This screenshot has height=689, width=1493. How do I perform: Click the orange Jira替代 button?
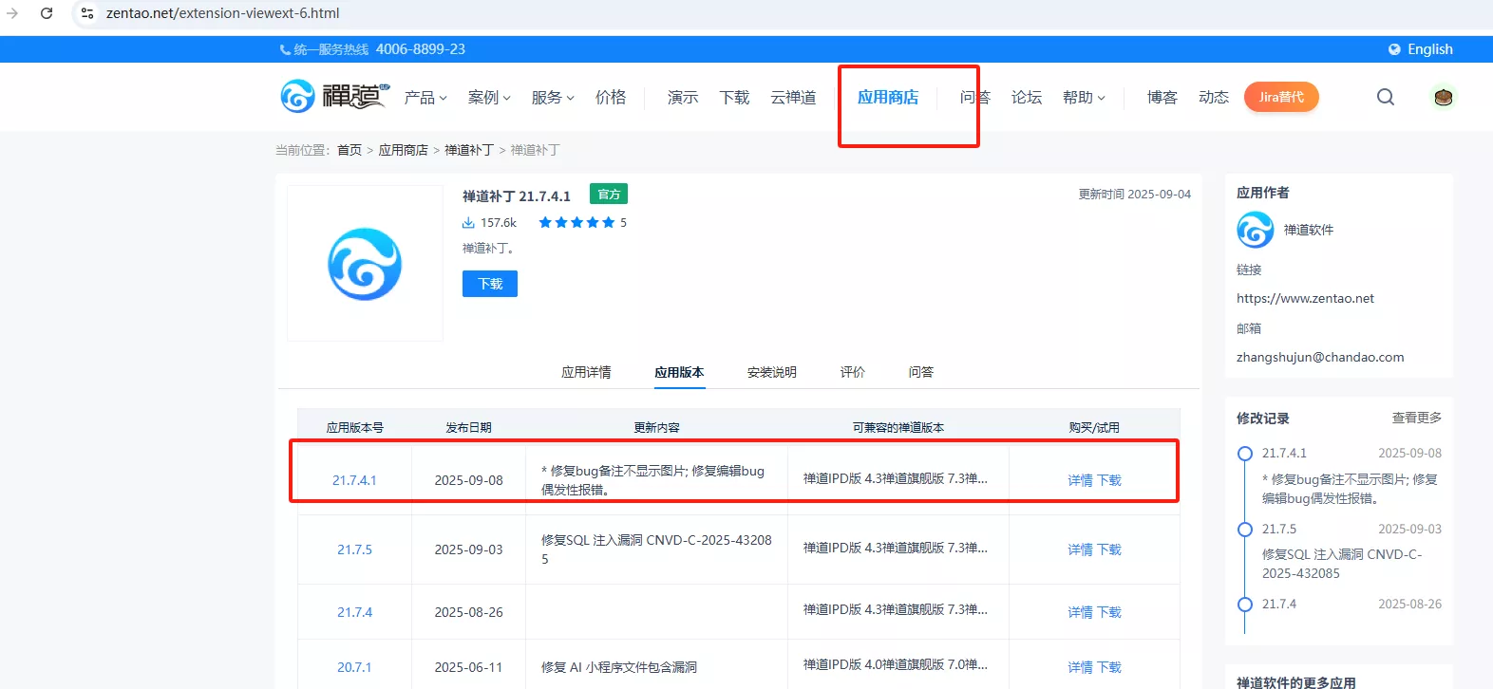coord(1281,97)
